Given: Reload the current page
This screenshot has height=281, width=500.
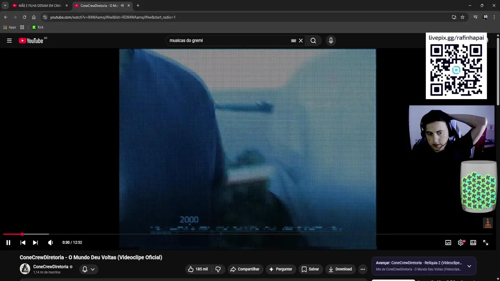Looking at the screenshot, I should point(24,17).
